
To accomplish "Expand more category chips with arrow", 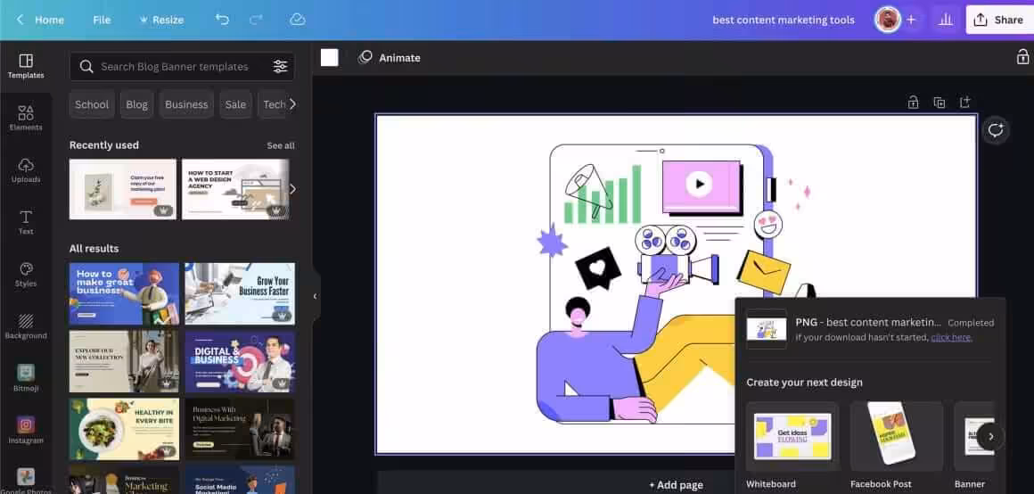I will [x=291, y=104].
